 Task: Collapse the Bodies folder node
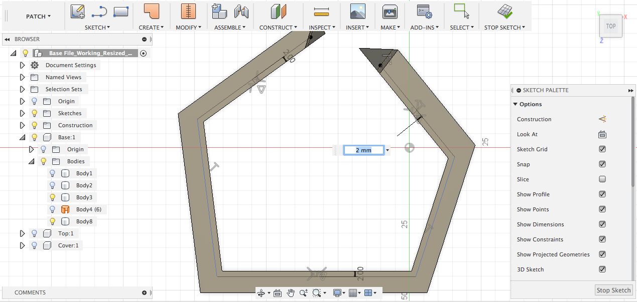click(32, 161)
